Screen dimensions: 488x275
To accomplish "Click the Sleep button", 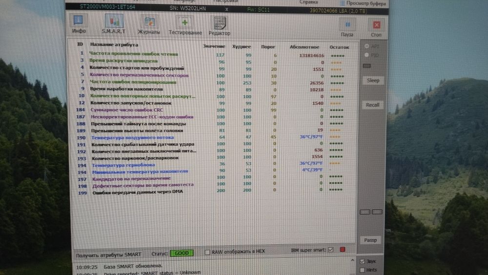I will point(373,81).
